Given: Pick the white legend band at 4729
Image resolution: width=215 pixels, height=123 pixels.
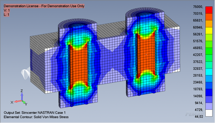Looking at the screenshot, I should [209, 113].
